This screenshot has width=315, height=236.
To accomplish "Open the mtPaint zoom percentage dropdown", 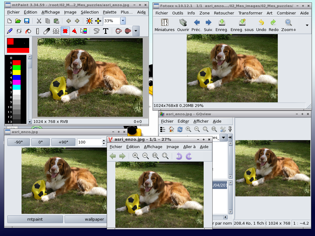I will (x=123, y=21).
